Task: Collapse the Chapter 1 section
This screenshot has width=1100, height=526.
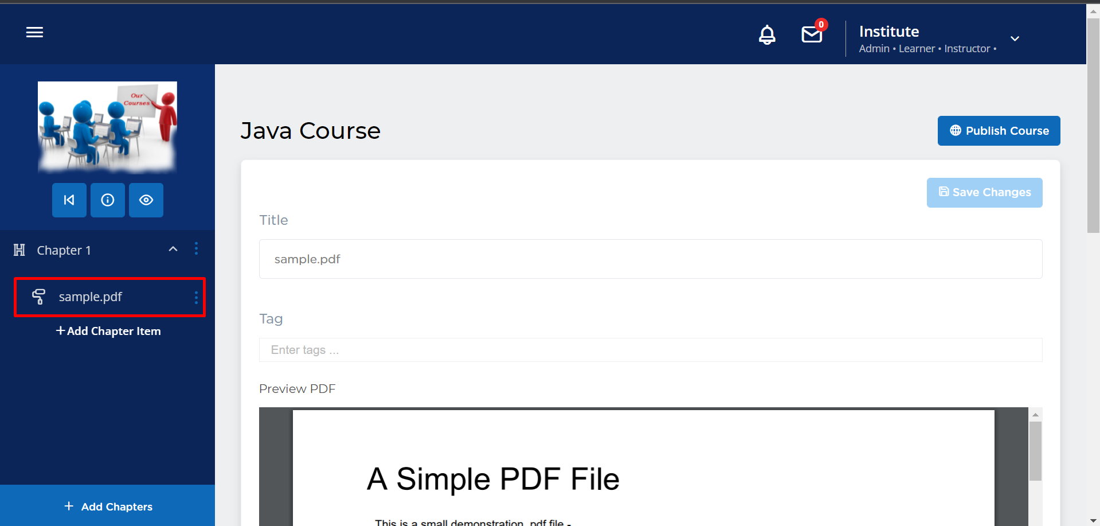Action: click(x=173, y=249)
